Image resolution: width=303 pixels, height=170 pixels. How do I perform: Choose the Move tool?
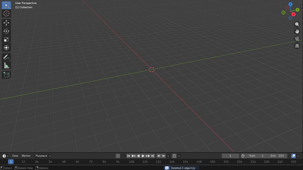click(x=6, y=23)
